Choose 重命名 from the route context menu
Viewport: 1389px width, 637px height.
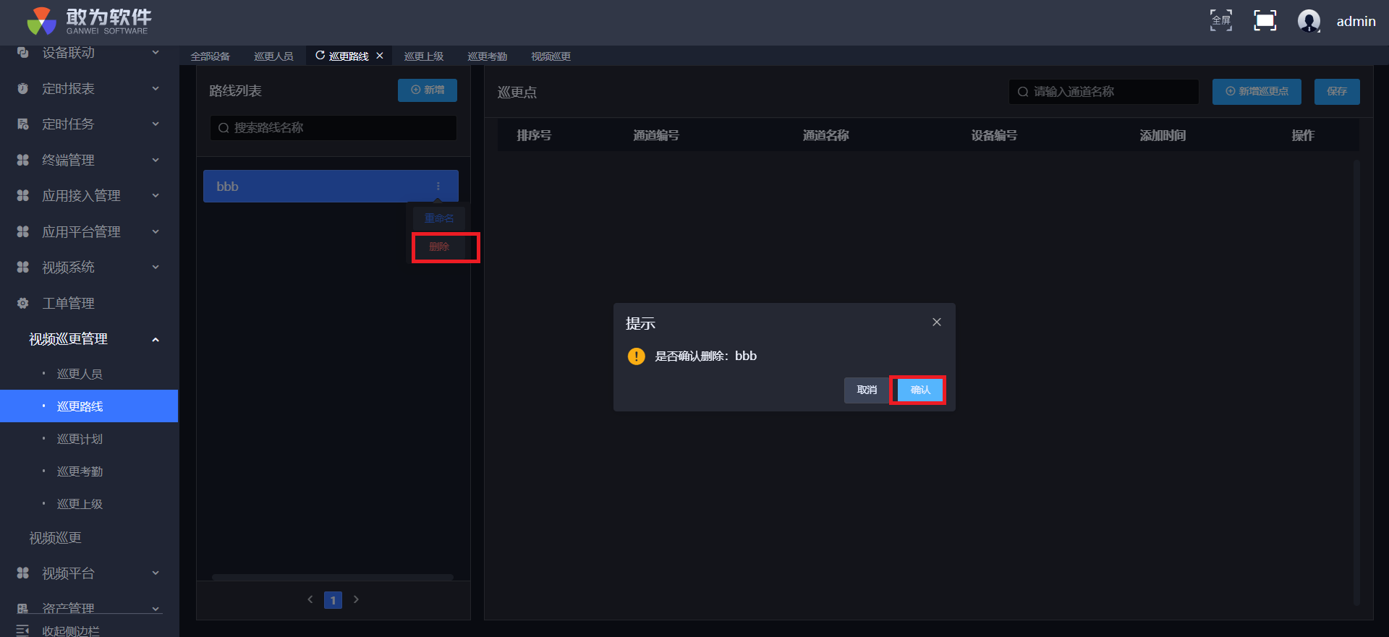pos(439,218)
